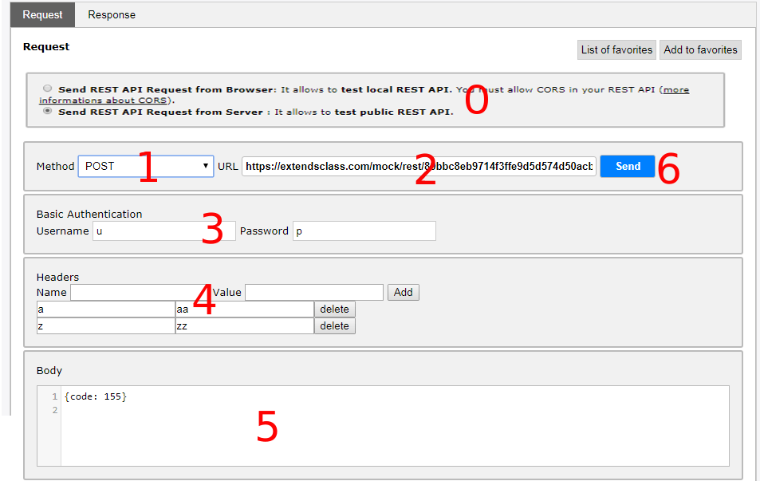Click Add to favorites

point(699,49)
